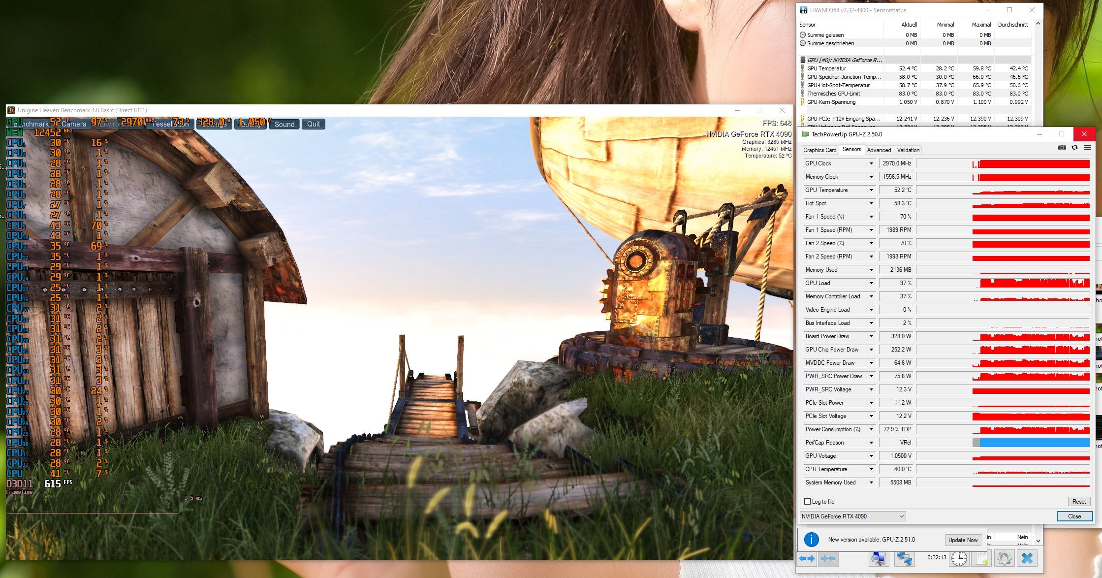This screenshot has width=1102, height=578.
Task: Click the Reset button in GPU-Z
Action: (1079, 502)
